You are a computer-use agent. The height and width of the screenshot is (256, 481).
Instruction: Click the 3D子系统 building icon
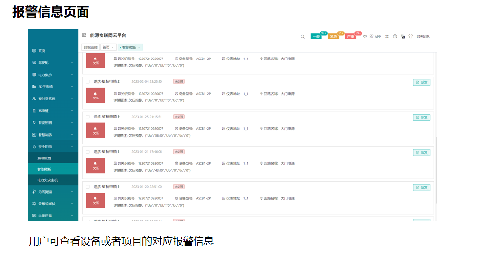tap(34, 87)
